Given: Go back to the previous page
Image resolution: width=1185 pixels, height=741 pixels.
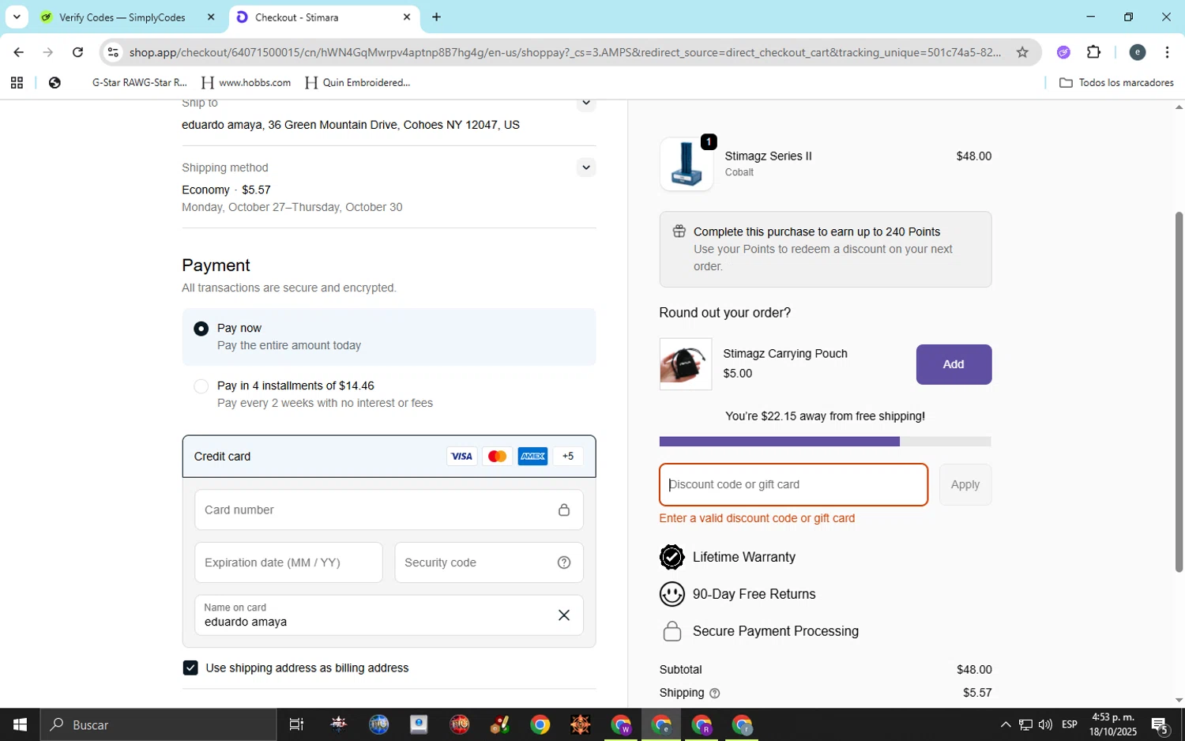Looking at the screenshot, I should 18,52.
